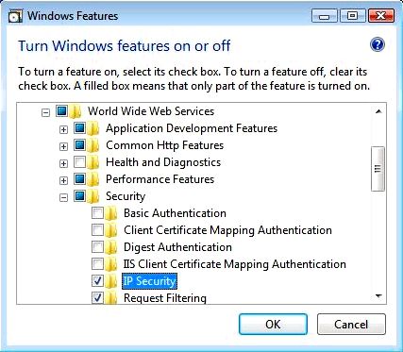The height and width of the screenshot is (352, 403).
Task: Click the Performance Features folder icon
Action: (x=93, y=179)
